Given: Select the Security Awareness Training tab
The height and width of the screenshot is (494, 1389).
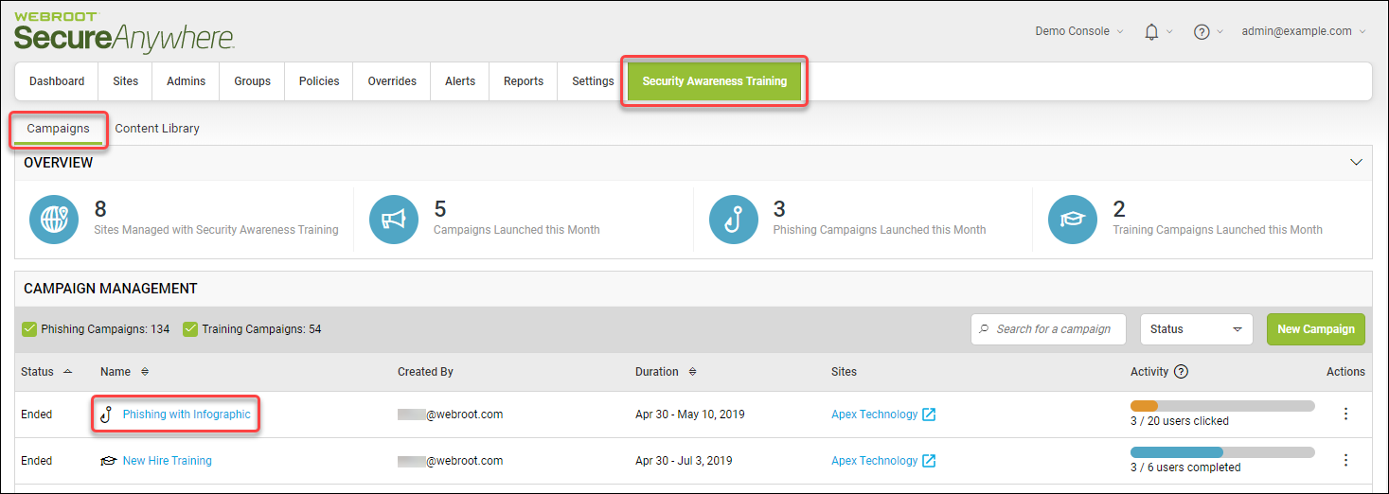Looking at the screenshot, I should click(x=715, y=81).
